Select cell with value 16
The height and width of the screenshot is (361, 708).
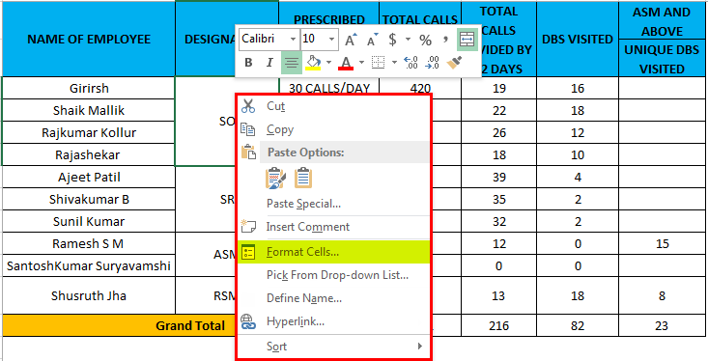[578, 88]
